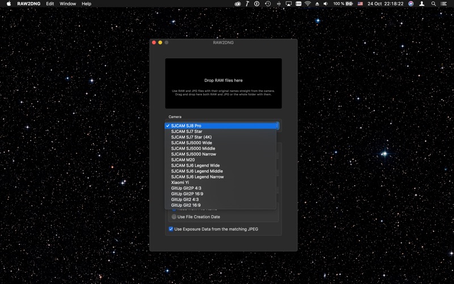Open the Edit menu
The width and height of the screenshot is (454, 284).
tap(50, 4)
